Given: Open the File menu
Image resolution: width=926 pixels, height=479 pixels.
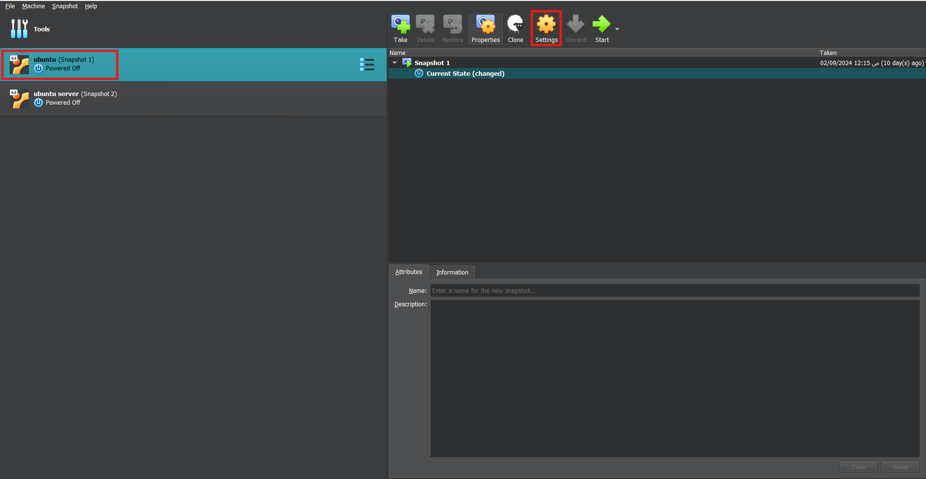Looking at the screenshot, I should pos(10,6).
